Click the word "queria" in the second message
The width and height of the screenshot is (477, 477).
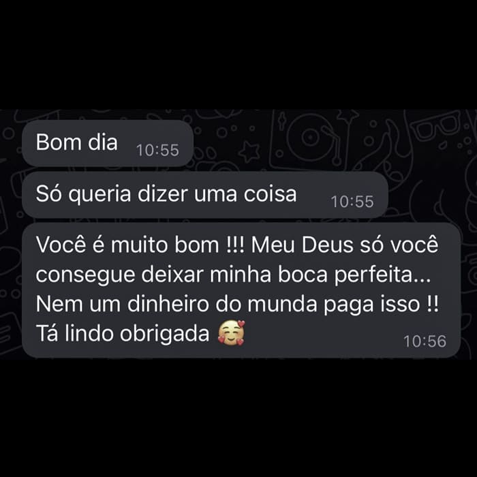tap(99, 196)
